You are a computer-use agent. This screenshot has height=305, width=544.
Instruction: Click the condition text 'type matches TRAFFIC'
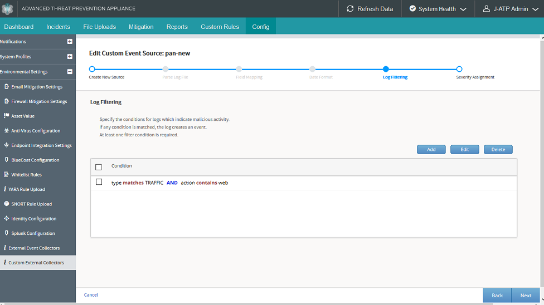(x=137, y=183)
